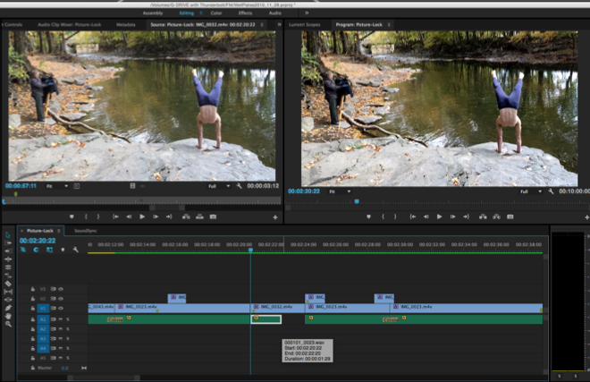Select the Selection tool in the toolbar
590x382 pixels.
[x=8, y=234]
